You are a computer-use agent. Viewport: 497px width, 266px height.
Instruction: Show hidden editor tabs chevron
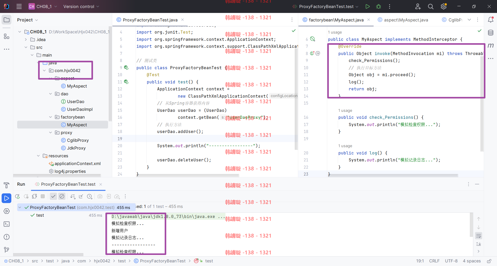coord(469,20)
